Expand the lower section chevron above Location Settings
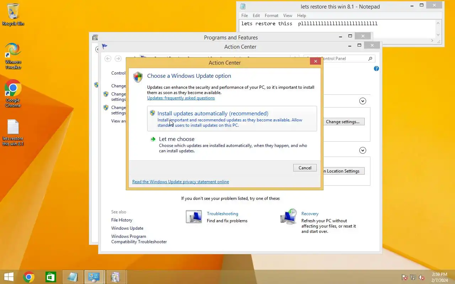 pyautogui.click(x=363, y=151)
